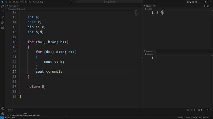The width and height of the screenshot is (213, 119).
Task: Open more actions for Square.cpp editor group
Action: pyautogui.click(x=140, y=6)
